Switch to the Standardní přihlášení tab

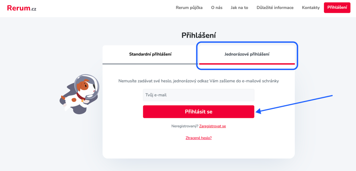click(x=150, y=54)
